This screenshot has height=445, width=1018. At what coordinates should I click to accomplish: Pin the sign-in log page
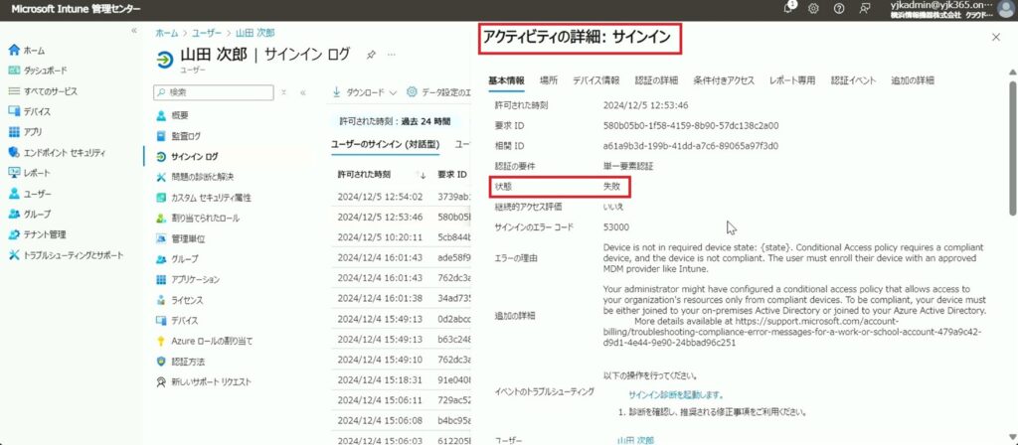(x=371, y=55)
